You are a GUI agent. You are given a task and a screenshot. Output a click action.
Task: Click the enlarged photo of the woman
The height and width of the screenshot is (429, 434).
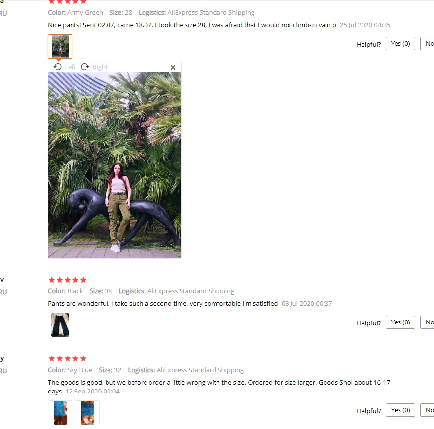[115, 165]
